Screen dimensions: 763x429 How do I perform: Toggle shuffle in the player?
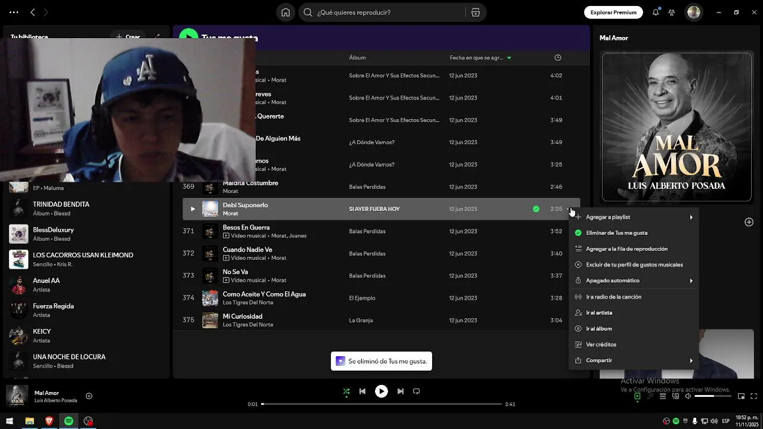(x=346, y=391)
